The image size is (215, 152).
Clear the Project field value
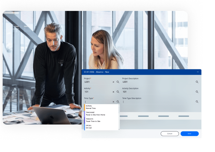(113, 82)
